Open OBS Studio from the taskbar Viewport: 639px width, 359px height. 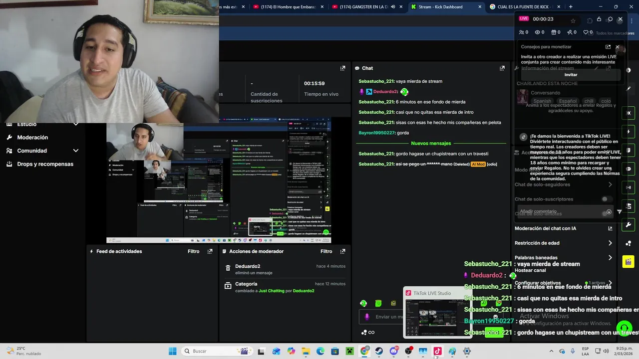(408, 351)
